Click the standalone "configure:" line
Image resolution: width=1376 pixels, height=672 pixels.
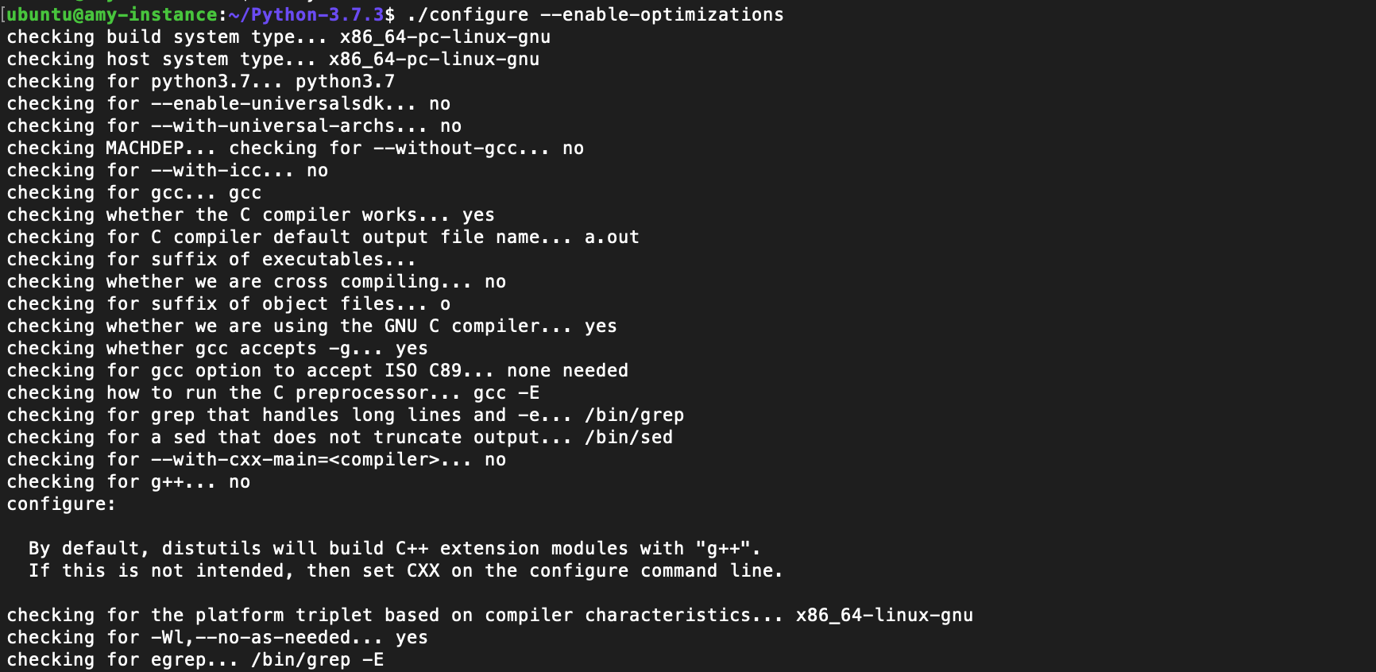(x=61, y=504)
